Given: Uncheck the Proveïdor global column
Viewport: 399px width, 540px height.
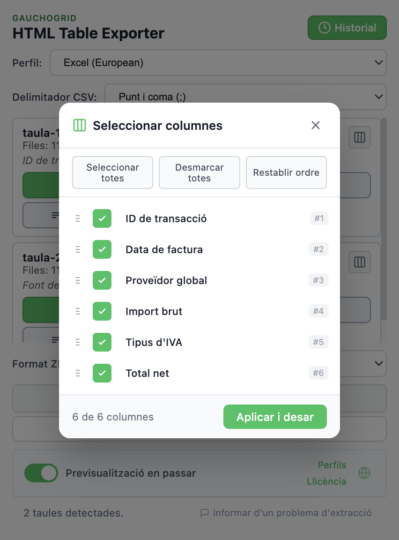Looking at the screenshot, I should coord(102,280).
